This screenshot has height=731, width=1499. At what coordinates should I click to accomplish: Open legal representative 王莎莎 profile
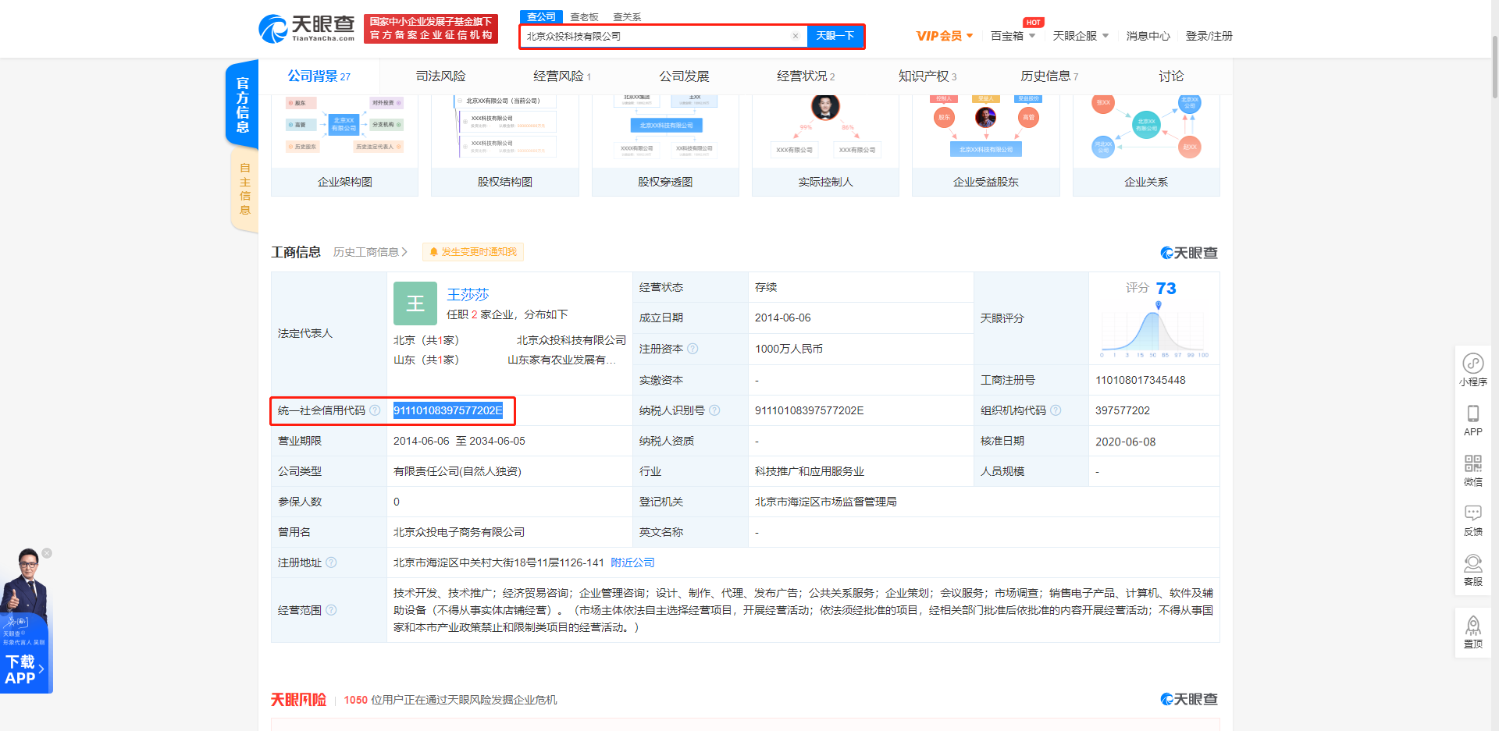click(468, 294)
